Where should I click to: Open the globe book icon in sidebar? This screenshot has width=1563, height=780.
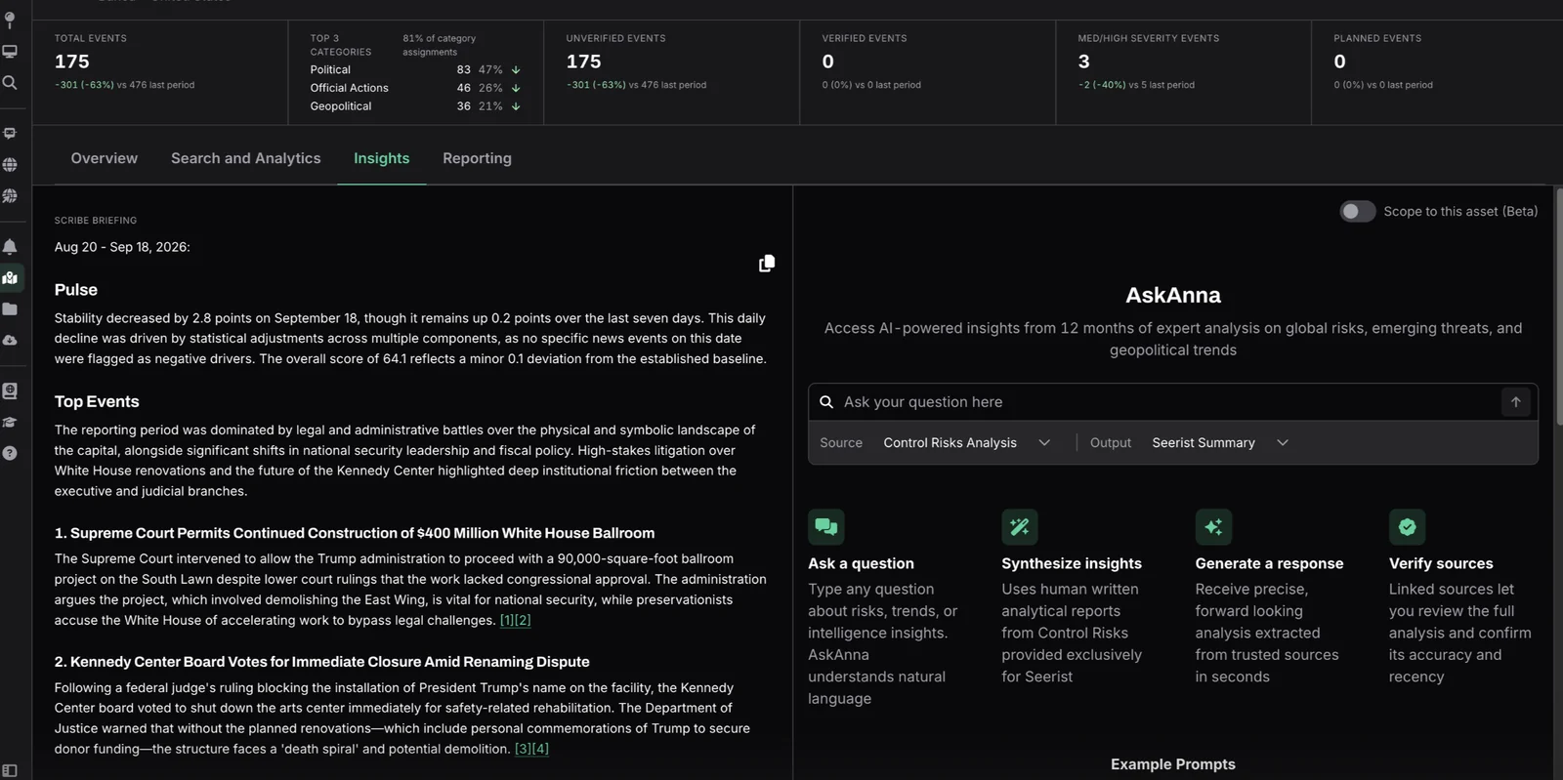click(x=10, y=390)
